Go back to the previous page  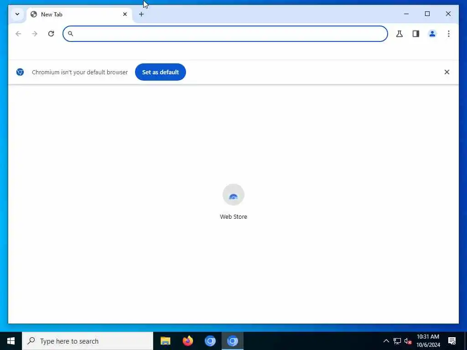pyautogui.click(x=18, y=34)
